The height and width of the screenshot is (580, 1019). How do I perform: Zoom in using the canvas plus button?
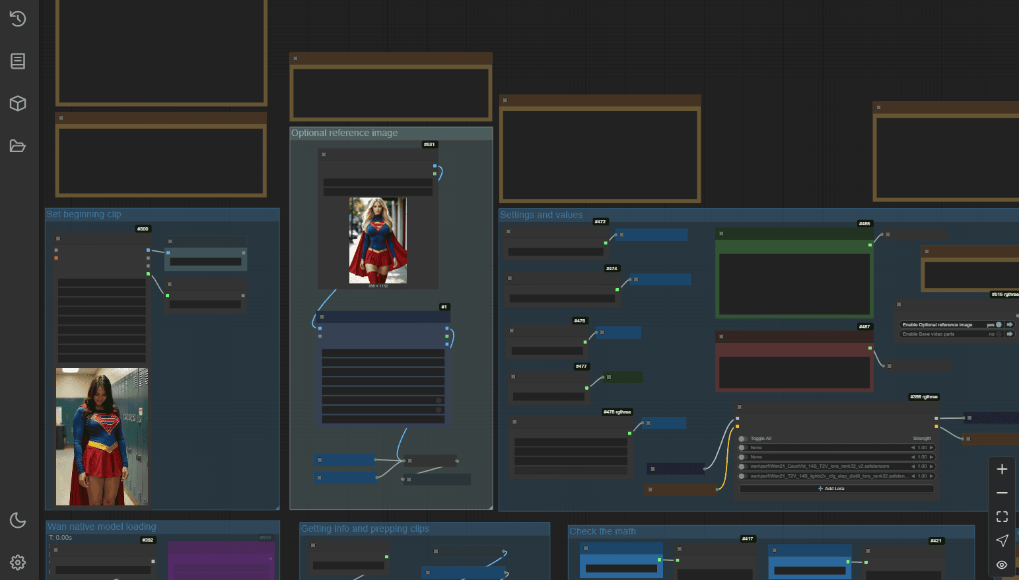click(1002, 469)
